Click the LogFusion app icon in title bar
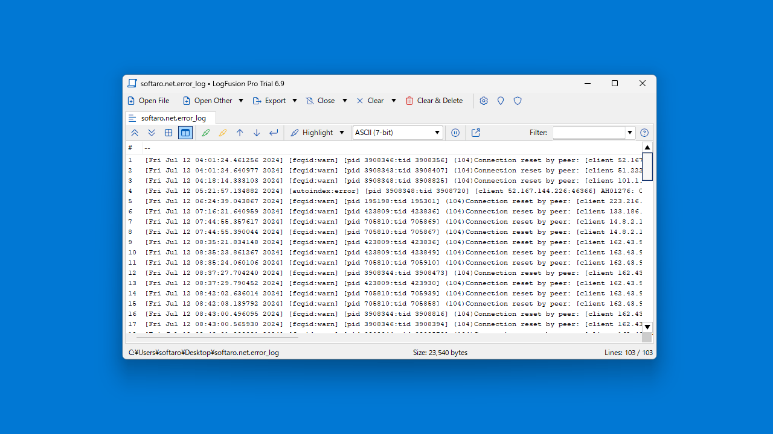This screenshot has width=773, height=434. 132,84
